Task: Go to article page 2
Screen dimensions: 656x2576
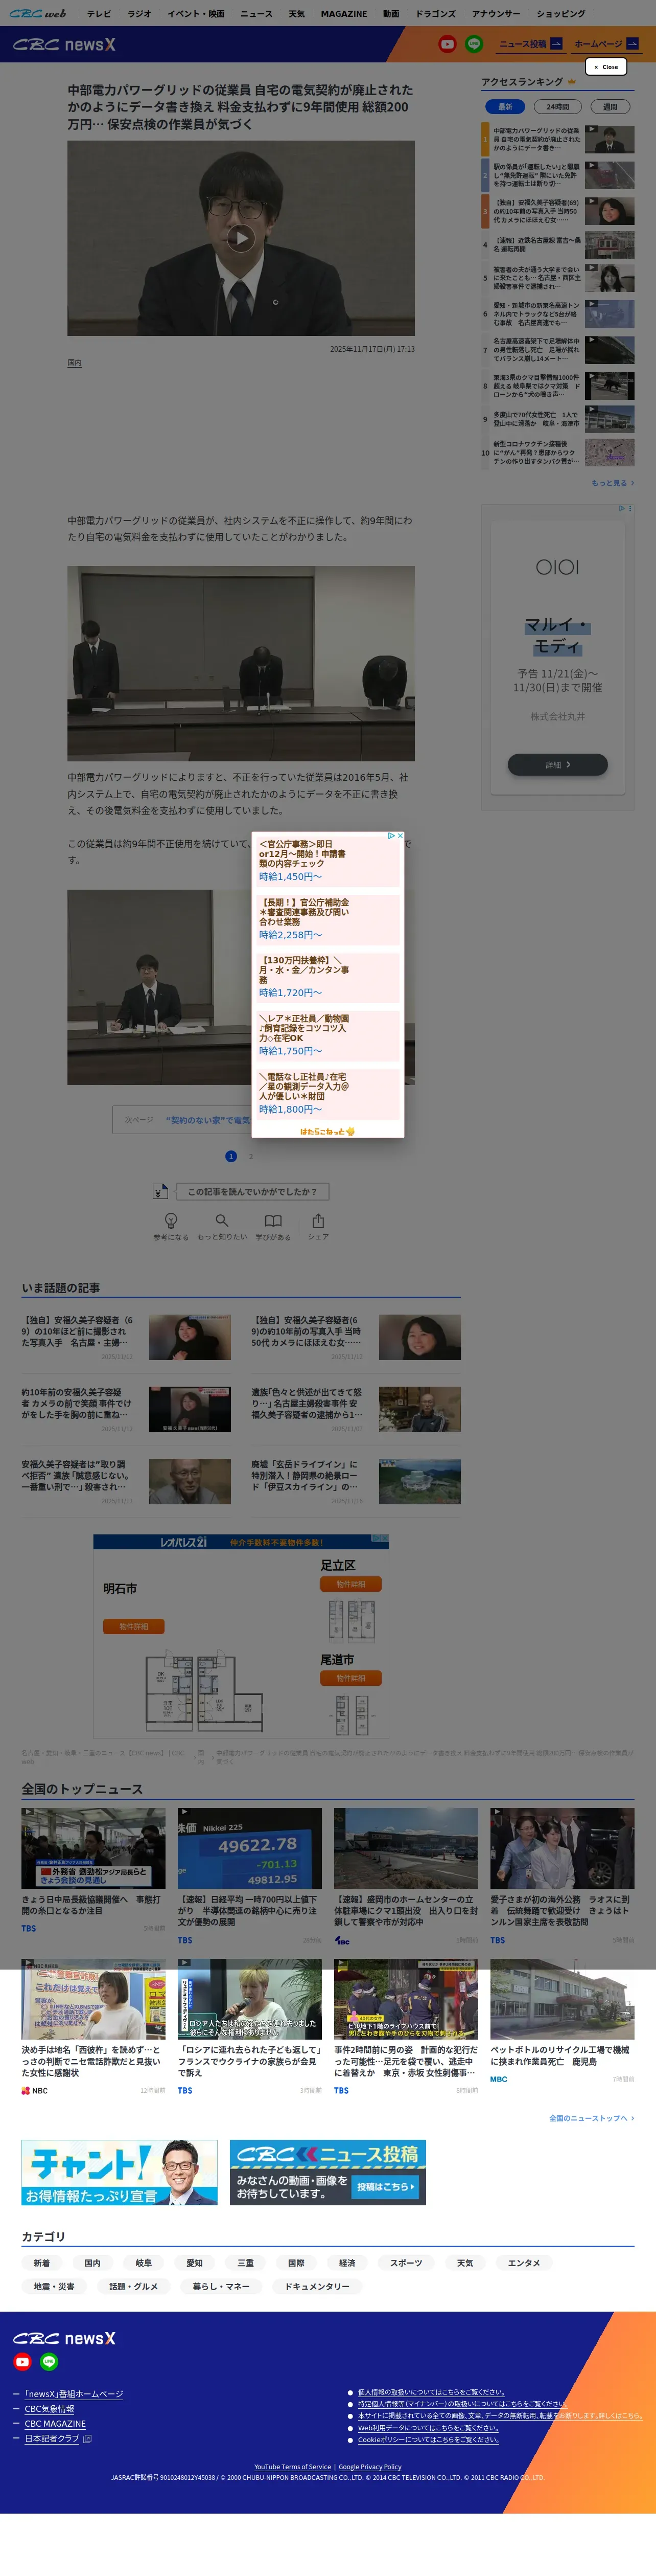Action: pos(251,1156)
